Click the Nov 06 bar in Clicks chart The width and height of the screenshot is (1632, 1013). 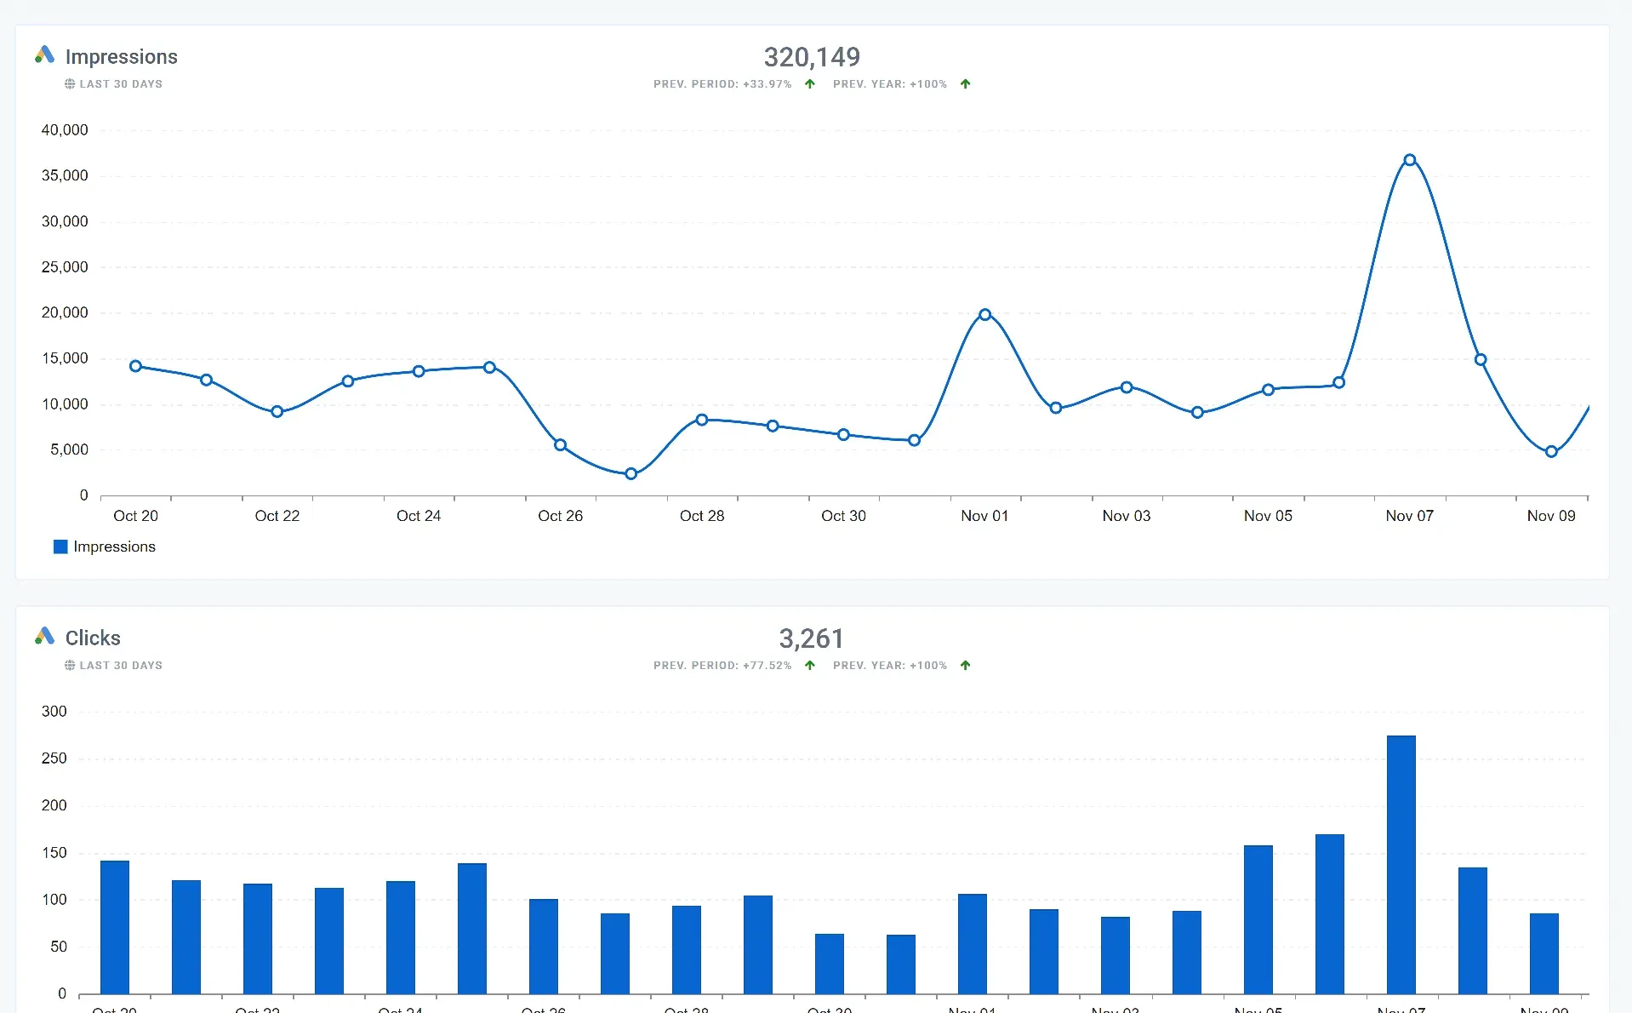tap(1330, 914)
